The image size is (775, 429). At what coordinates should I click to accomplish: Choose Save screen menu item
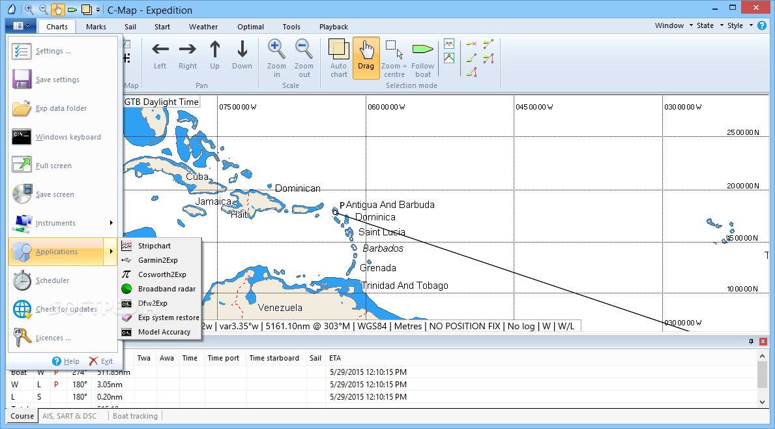pos(63,194)
